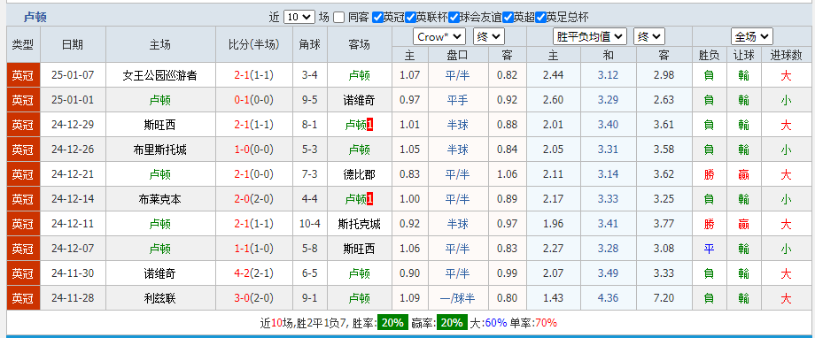Viewport: 815px width, 338px height.
Task: Click the 大:60% summary value
Action: point(488,322)
